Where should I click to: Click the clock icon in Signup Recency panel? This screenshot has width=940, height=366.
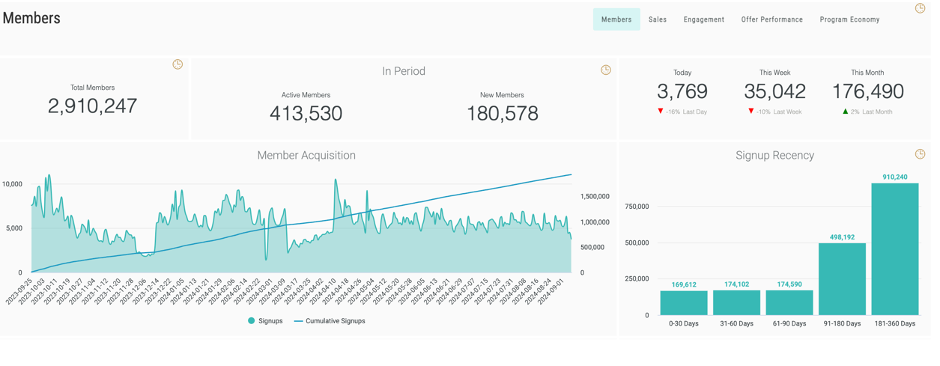(920, 154)
